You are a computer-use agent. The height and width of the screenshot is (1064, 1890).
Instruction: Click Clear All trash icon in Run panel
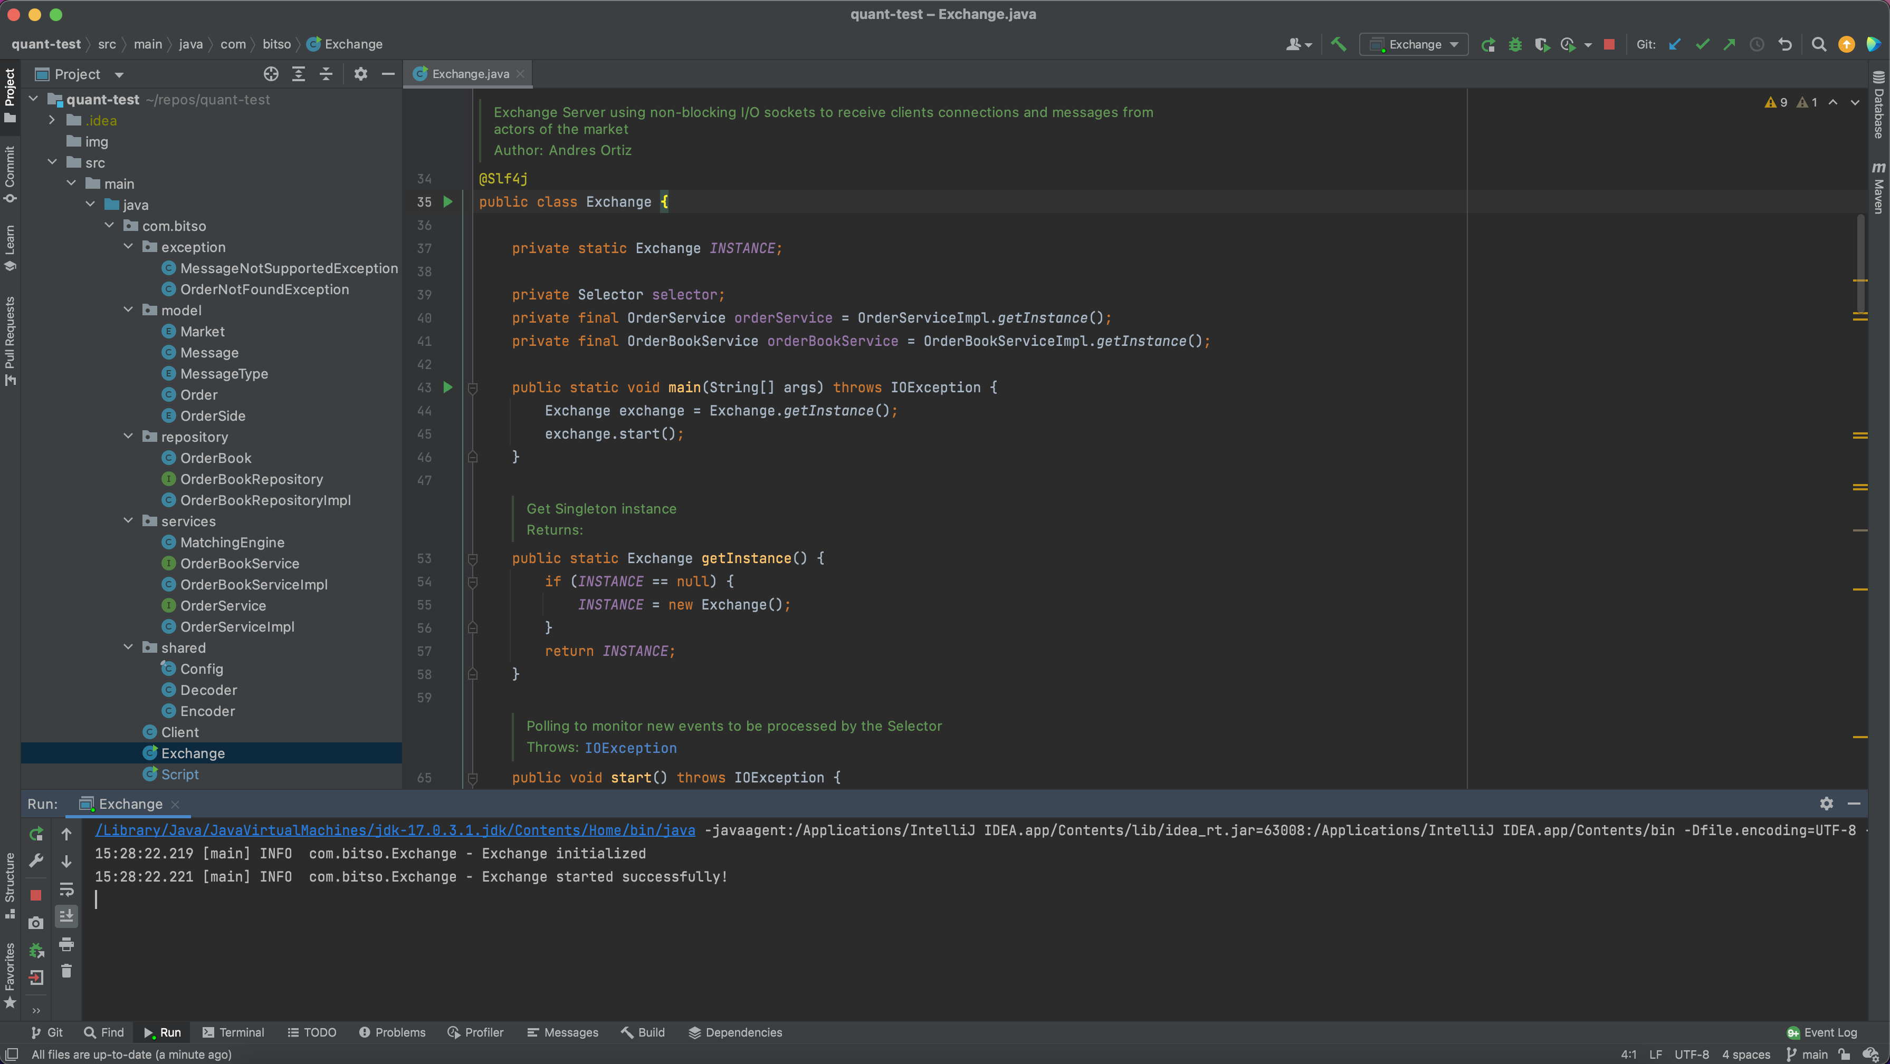tap(66, 971)
